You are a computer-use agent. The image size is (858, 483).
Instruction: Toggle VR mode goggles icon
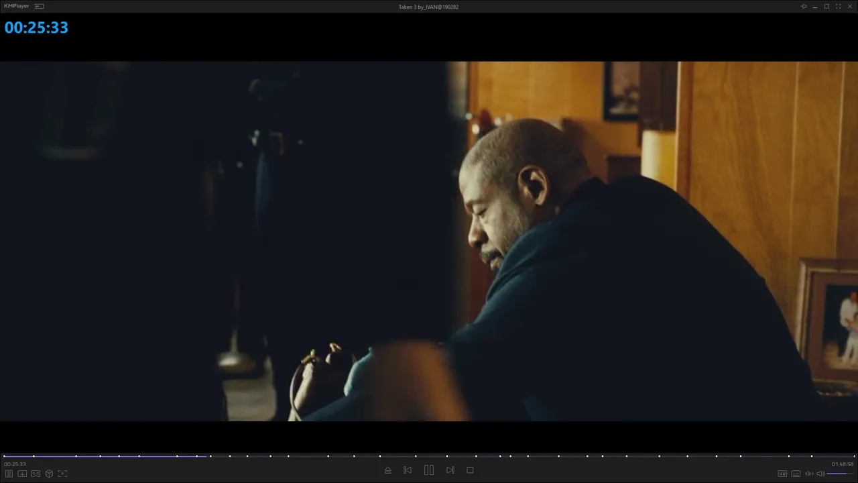tap(36, 474)
